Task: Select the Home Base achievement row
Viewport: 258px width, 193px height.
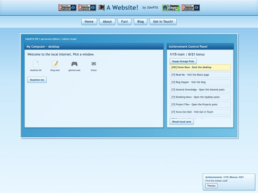Action: pyautogui.click(x=200, y=67)
